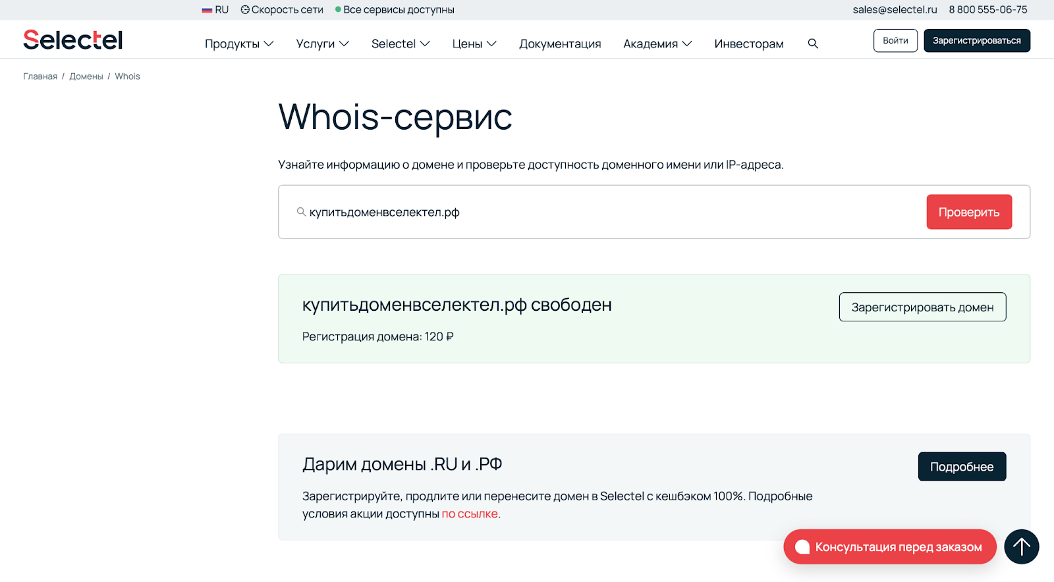Expand the Продукты dropdown menu
The image size is (1054, 582).
238,43
